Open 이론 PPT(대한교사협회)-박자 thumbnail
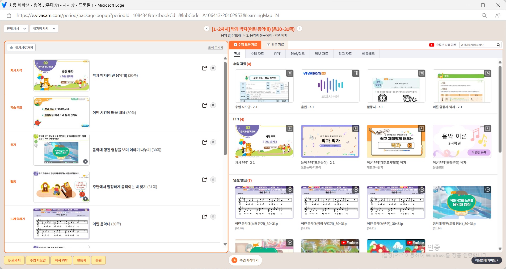The height and width of the screenshot is (269, 506). 396,141
